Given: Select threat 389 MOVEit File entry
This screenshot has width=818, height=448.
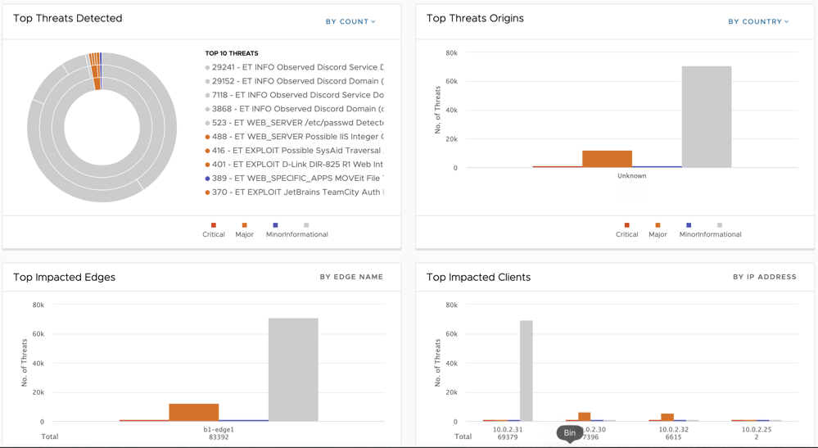Looking at the screenshot, I should pyautogui.click(x=294, y=179).
